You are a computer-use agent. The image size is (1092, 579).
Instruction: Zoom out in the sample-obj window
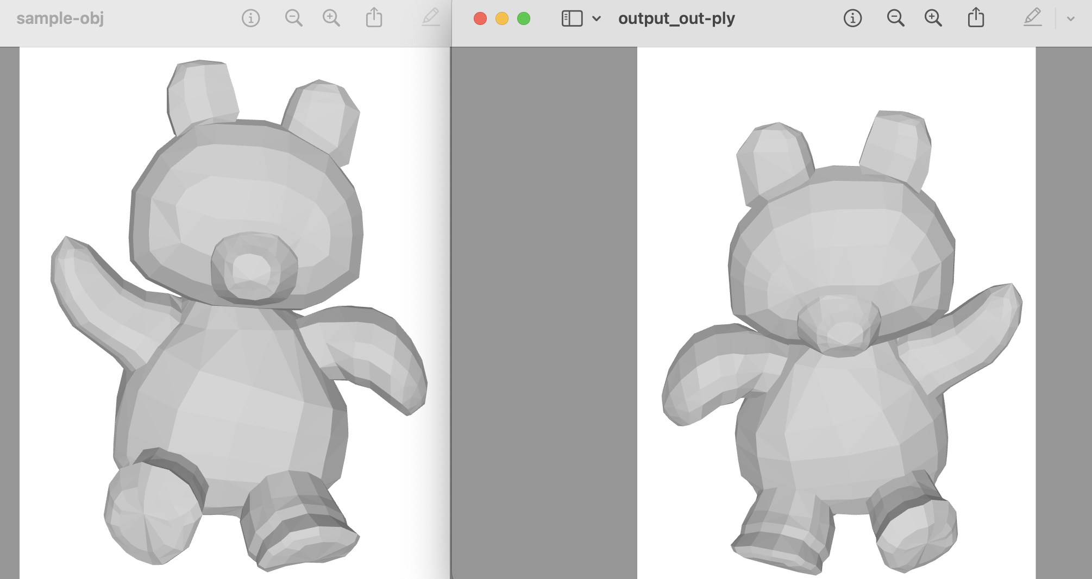293,18
